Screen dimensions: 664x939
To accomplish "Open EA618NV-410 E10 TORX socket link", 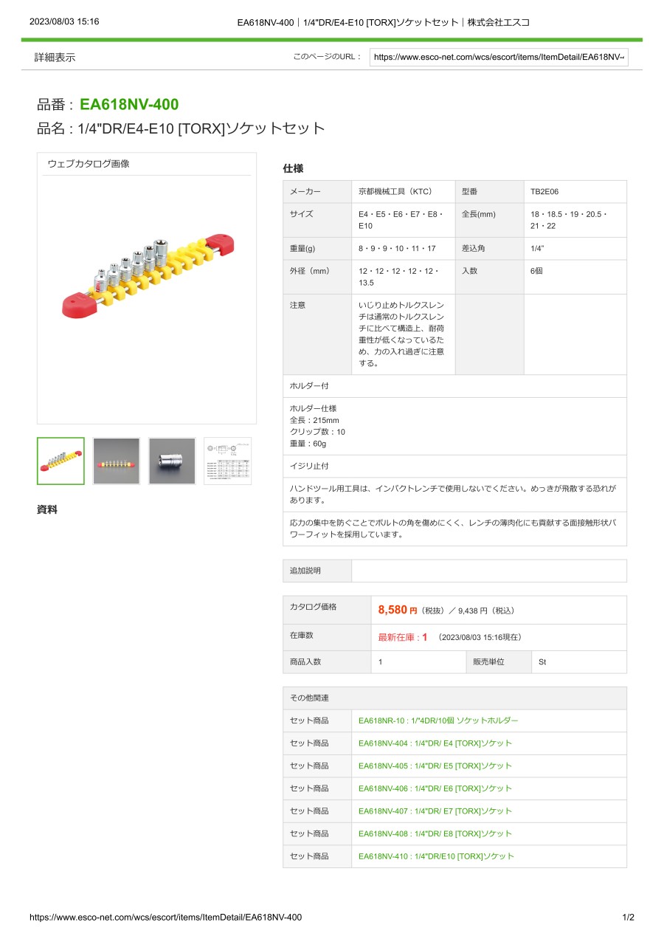I will tap(436, 856).
